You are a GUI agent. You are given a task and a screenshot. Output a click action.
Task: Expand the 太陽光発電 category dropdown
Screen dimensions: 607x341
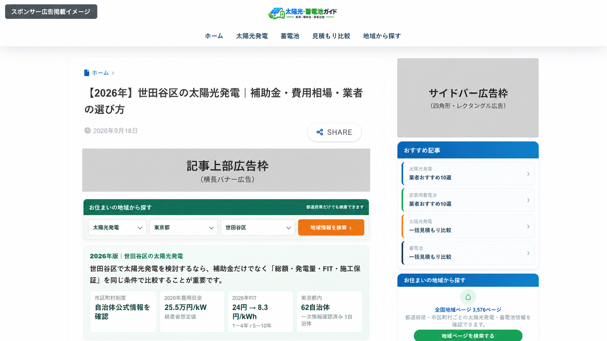pyautogui.click(x=117, y=228)
